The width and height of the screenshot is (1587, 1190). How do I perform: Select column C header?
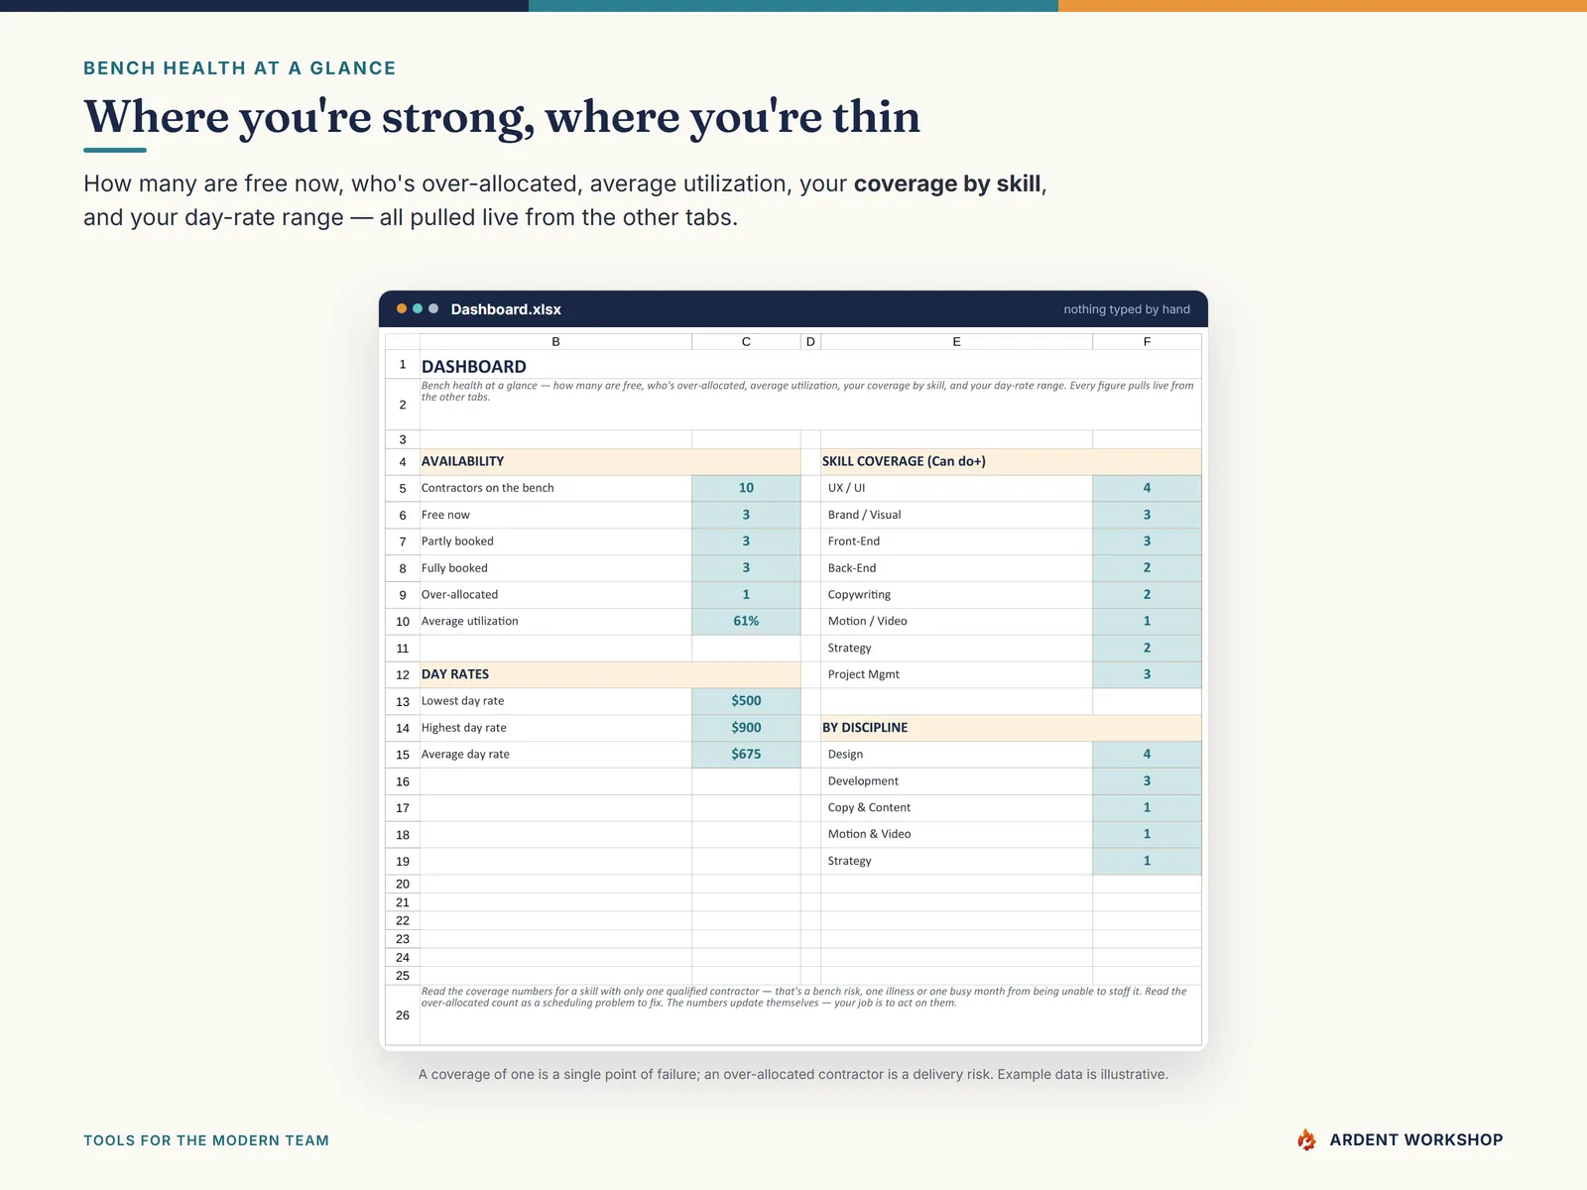point(746,341)
